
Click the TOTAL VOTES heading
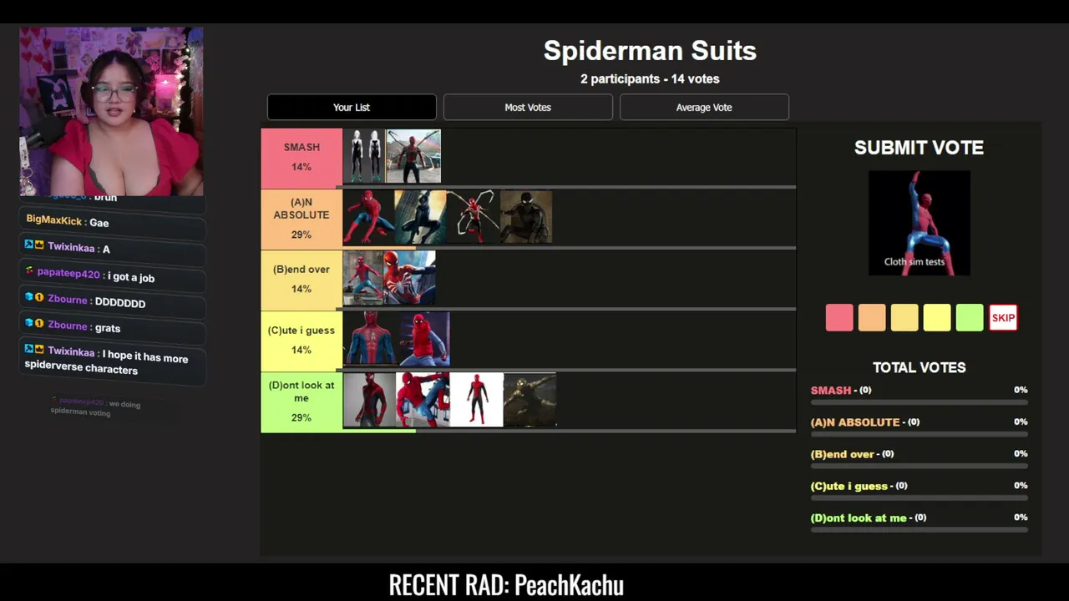pos(920,367)
